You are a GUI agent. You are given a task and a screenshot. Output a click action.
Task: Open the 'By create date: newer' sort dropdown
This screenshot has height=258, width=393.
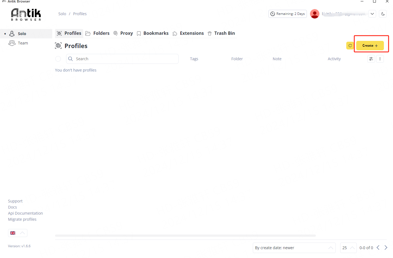[294, 248]
